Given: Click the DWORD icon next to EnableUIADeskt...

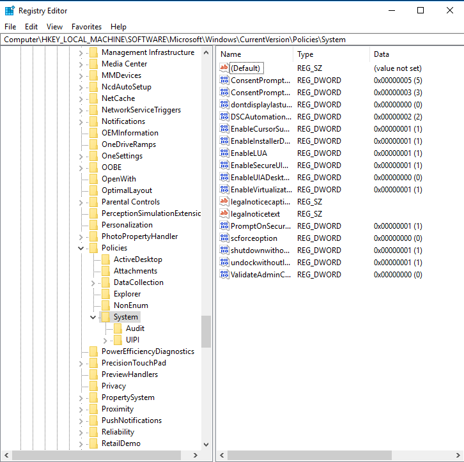Looking at the screenshot, I should [x=224, y=177].
